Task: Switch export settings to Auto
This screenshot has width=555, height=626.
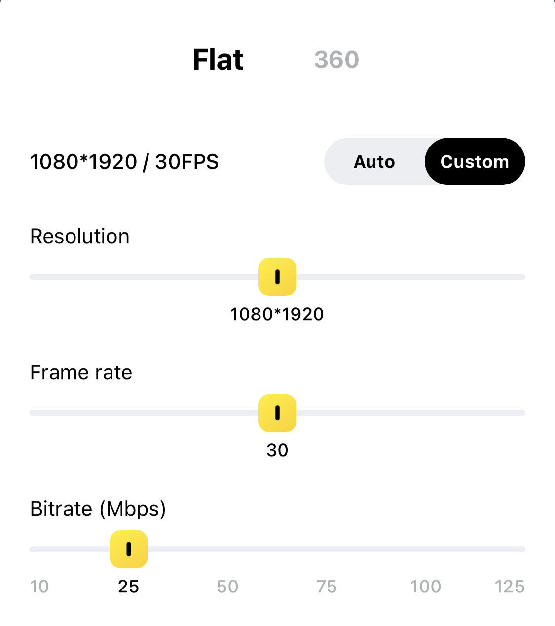Action: 374,162
